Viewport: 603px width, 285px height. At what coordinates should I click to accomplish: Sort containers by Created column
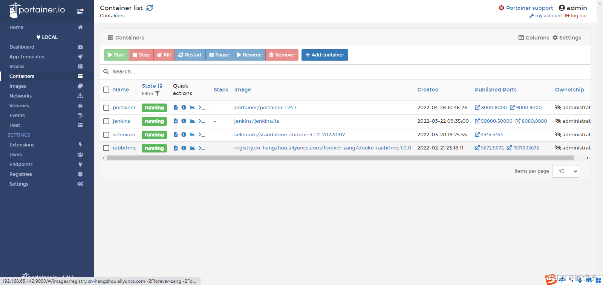point(428,90)
